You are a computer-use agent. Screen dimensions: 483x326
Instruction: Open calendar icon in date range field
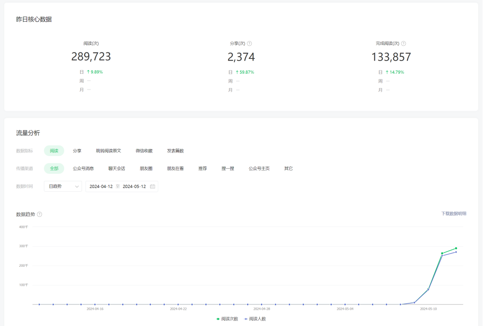click(153, 187)
